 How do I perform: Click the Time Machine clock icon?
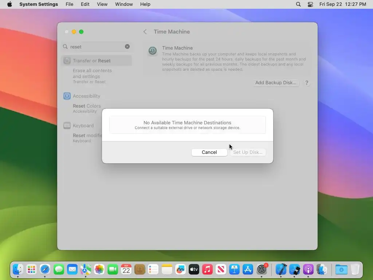(x=153, y=51)
